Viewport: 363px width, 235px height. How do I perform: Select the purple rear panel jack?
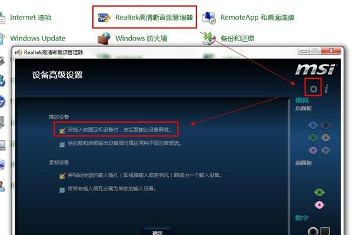(313, 150)
